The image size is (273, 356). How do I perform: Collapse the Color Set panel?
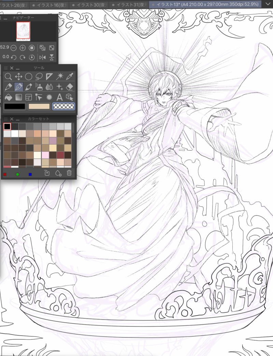coord(18,119)
